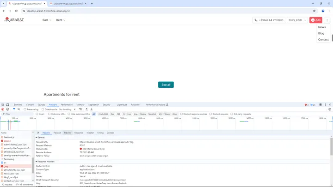Clear the network log

tap(7, 109)
